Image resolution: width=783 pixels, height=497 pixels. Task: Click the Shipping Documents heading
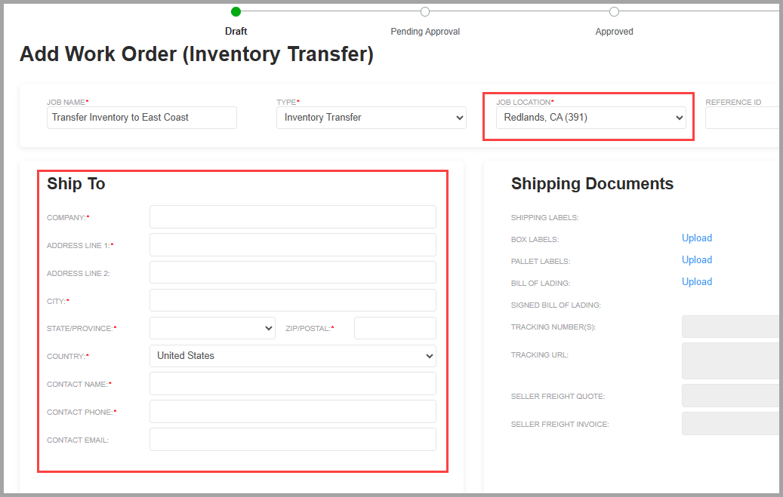click(x=592, y=183)
